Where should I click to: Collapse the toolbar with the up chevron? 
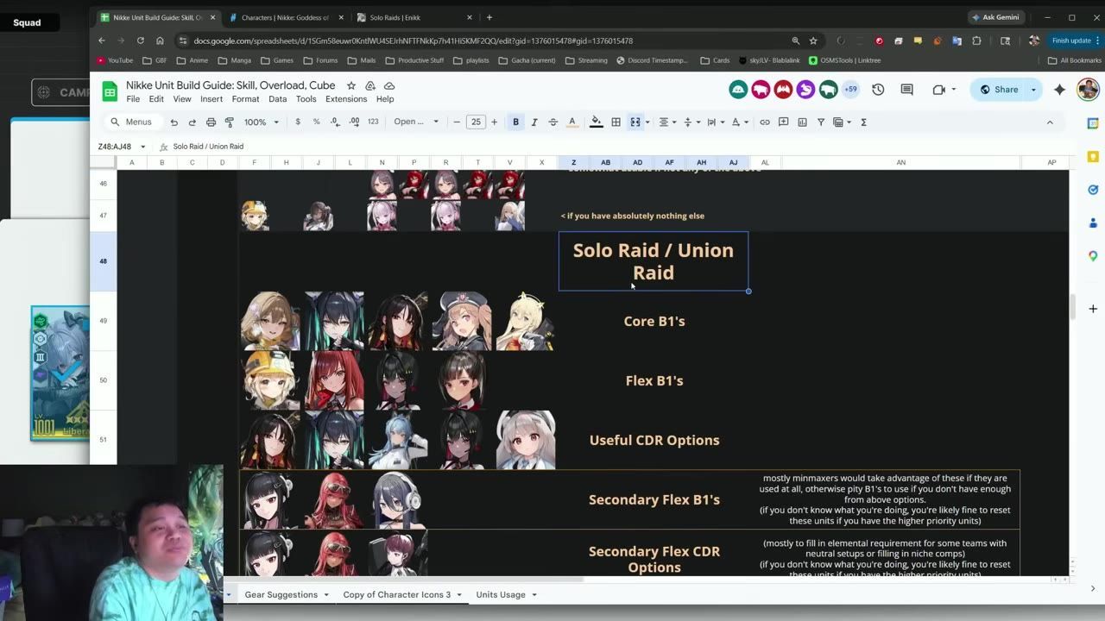[x=1050, y=122]
